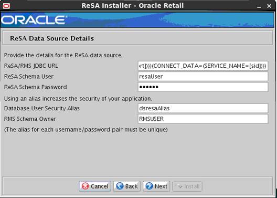This screenshot has height=198, width=277.
Task: Click the red X icon on Cancel
Action: pos(86,186)
